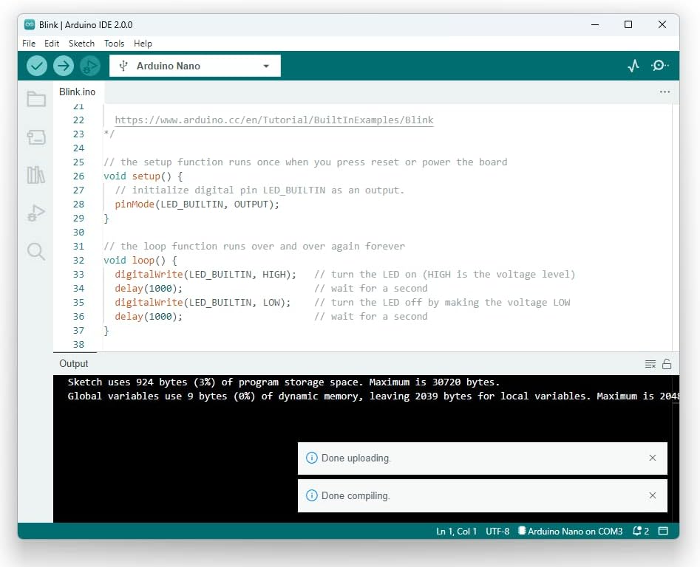Viewport: 700px width, 567px height.
Task: Follow the arduino.cc Blink tutorial link
Action: click(274, 120)
